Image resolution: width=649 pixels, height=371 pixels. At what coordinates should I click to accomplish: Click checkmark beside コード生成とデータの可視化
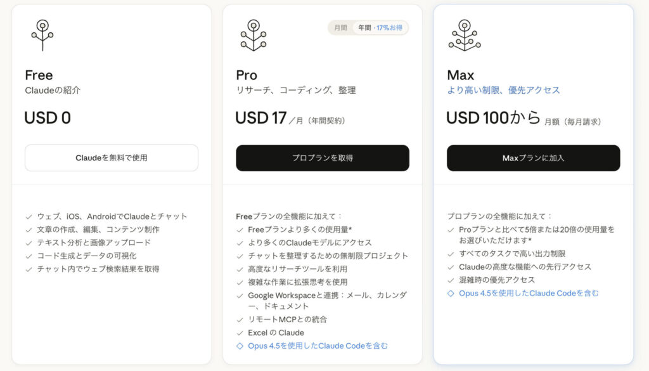click(29, 256)
